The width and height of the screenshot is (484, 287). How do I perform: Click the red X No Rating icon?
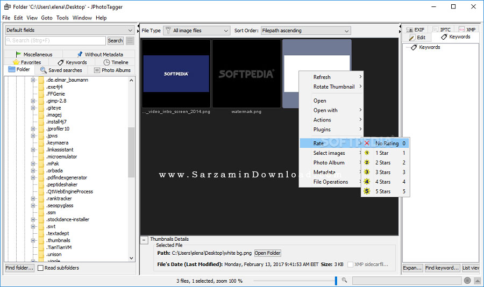(x=367, y=143)
